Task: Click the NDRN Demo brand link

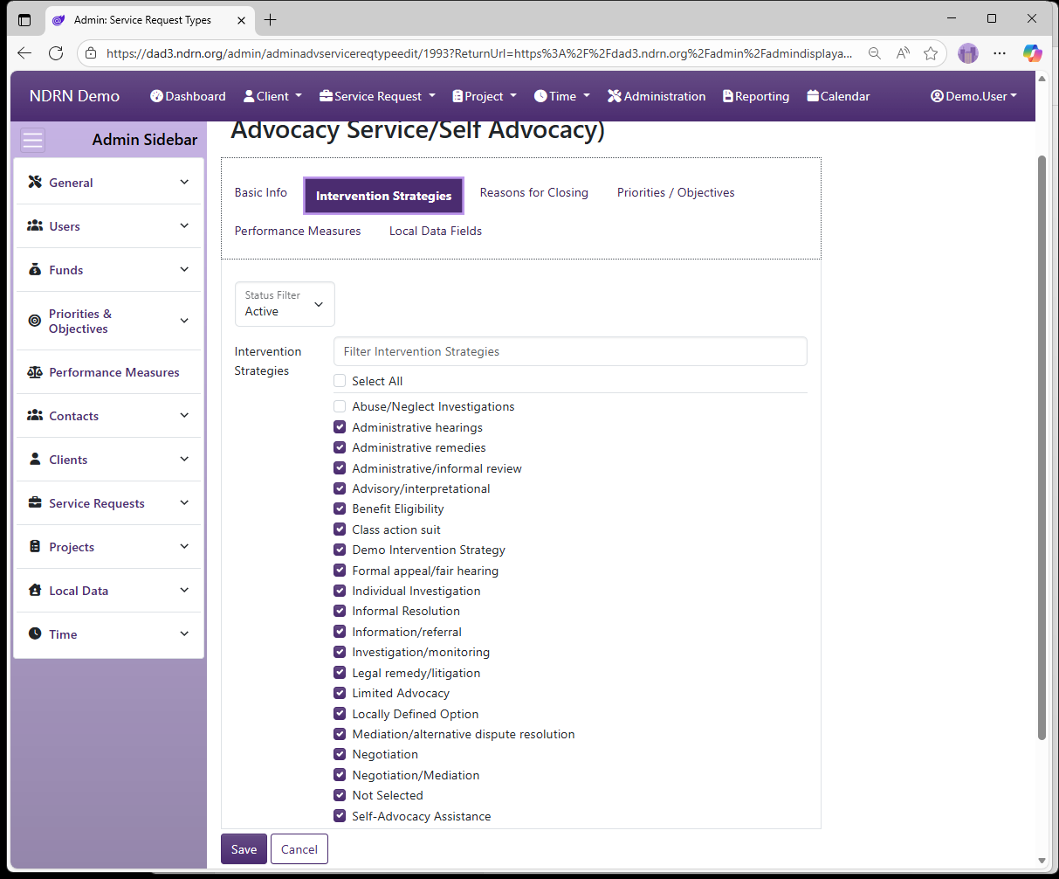Action: 74,96
